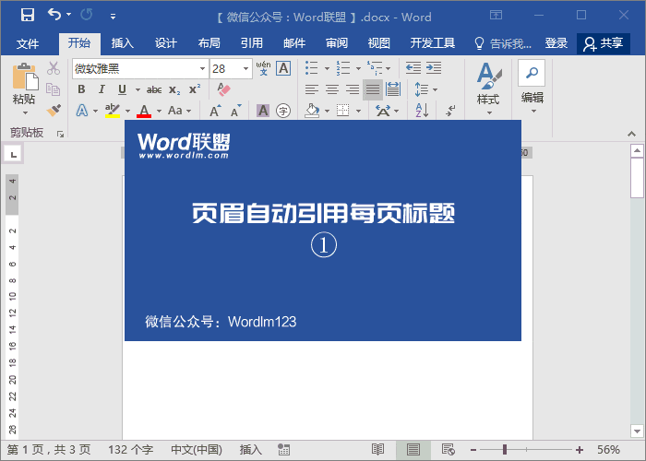
Task: Apply yellow text highlight color
Action: pos(113,111)
